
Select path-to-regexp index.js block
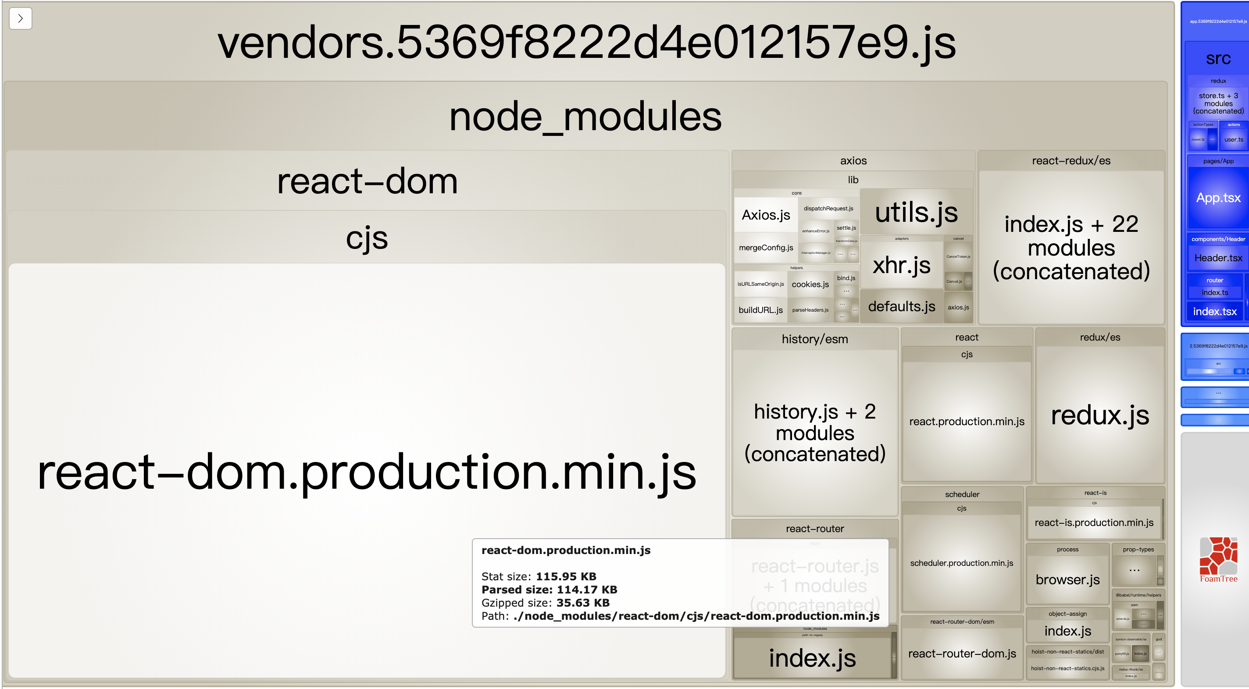(812, 658)
